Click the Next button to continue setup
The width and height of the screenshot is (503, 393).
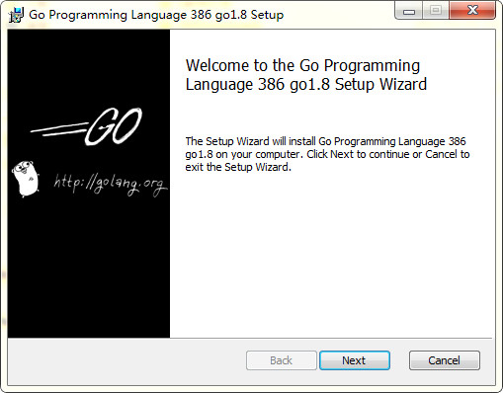355,360
